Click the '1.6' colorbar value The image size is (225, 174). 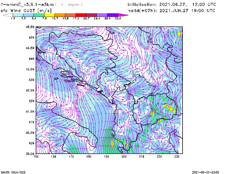(x=13, y=18)
